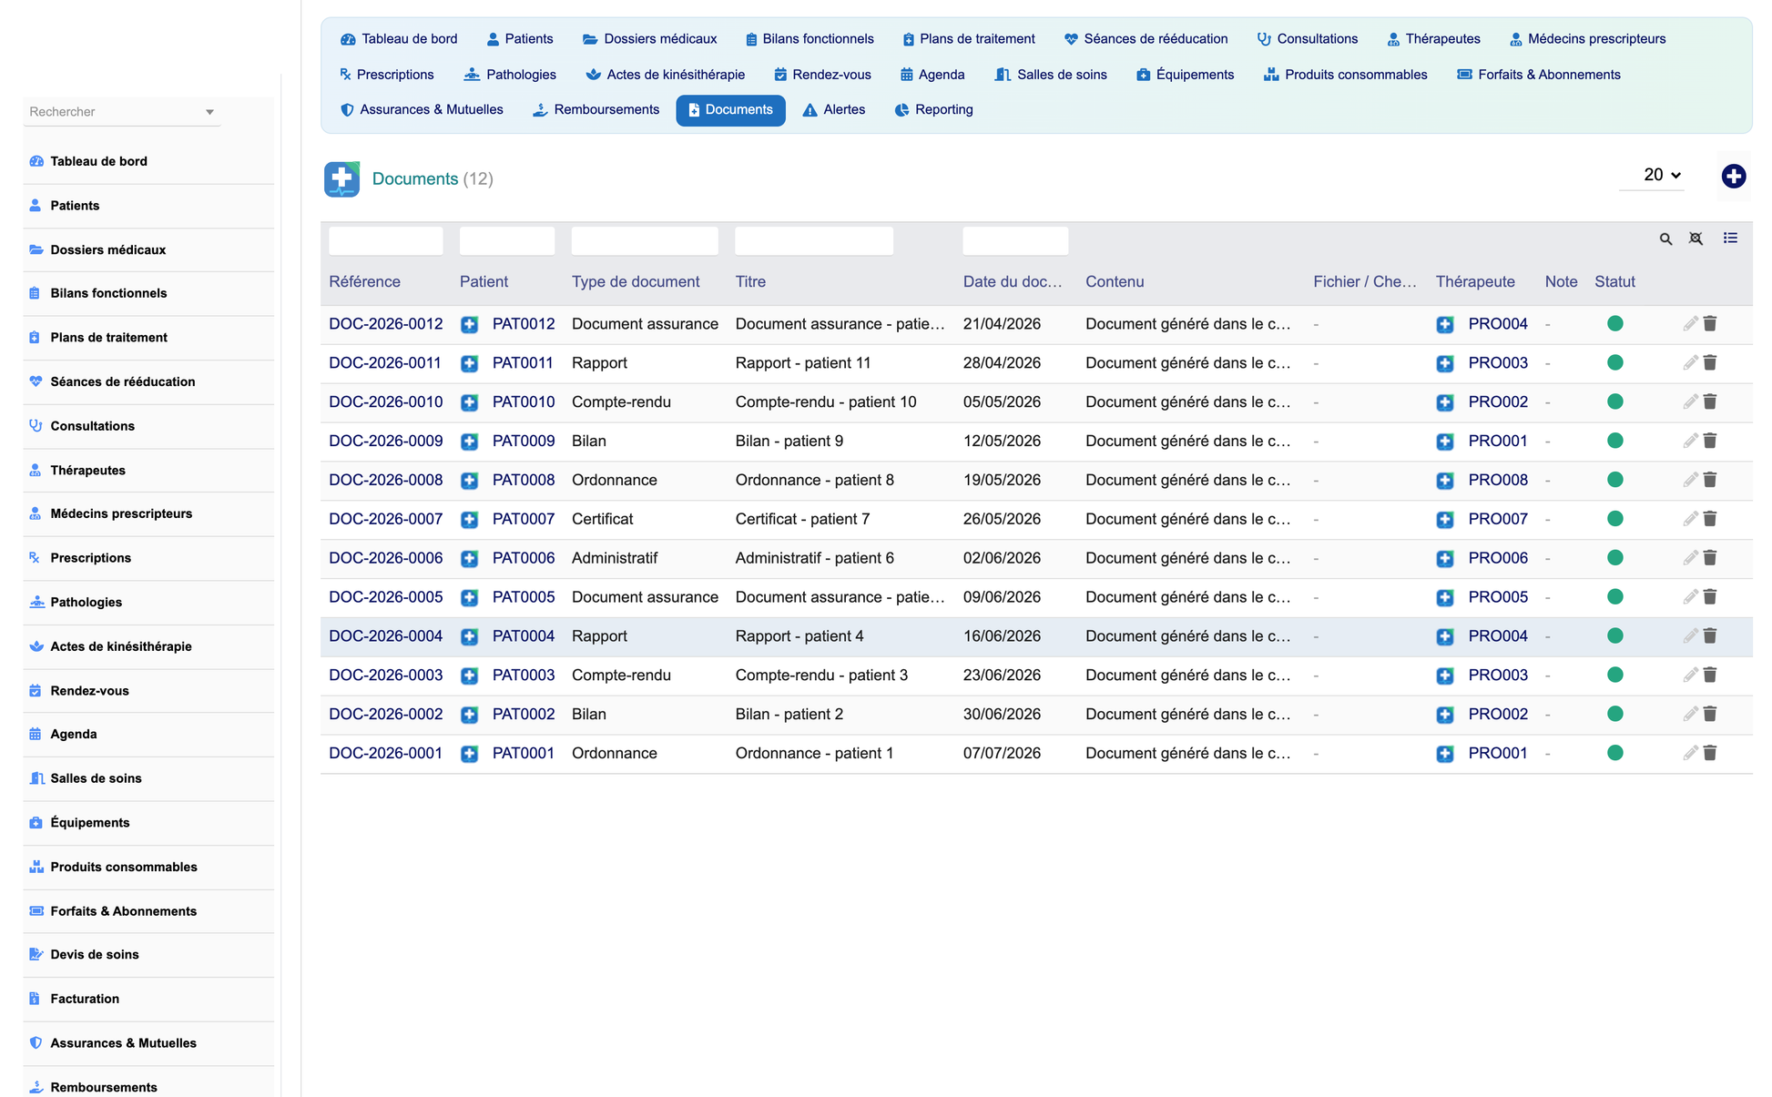
Task: Open therapist link PRO001 on DOC-2026-0009
Action: pyautogui.click(x=1497, y=442)
